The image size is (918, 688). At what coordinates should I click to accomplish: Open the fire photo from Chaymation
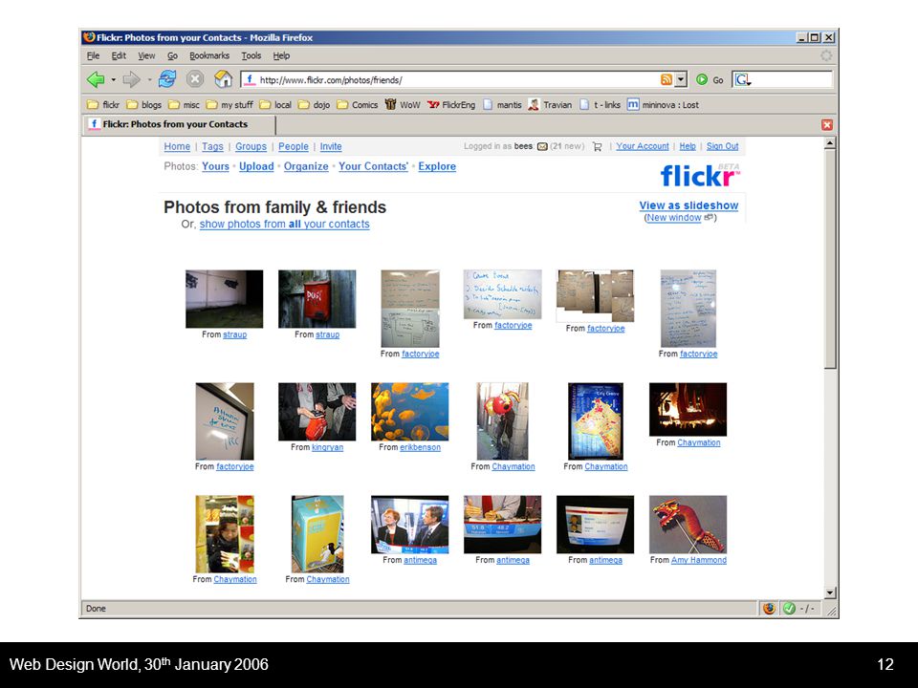pyautogui.click(x=688, y=410)
